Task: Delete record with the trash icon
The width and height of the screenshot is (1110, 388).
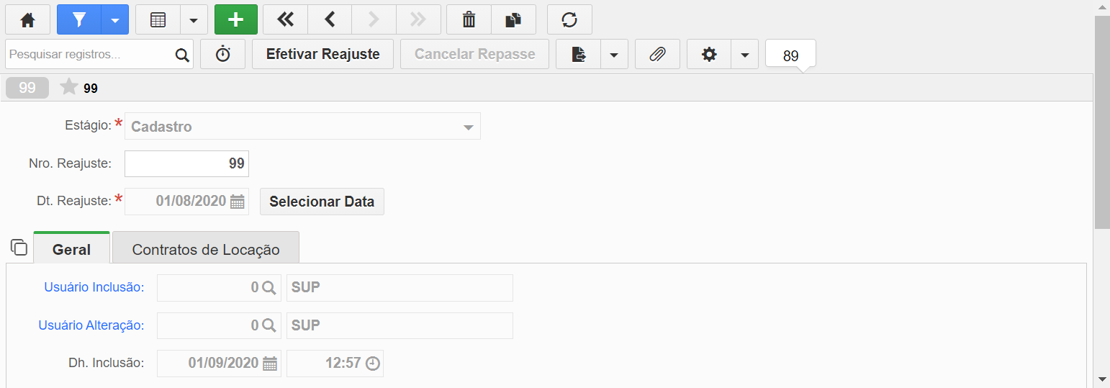Action: [469, 19]
